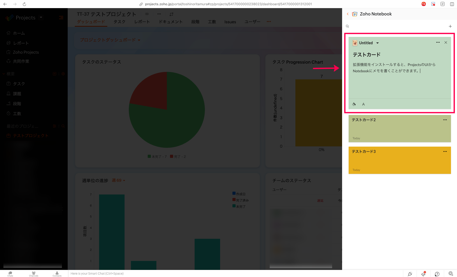Open the 週 69 week selector
Viewport: 457px width, 277px height.
pos(119,180)
